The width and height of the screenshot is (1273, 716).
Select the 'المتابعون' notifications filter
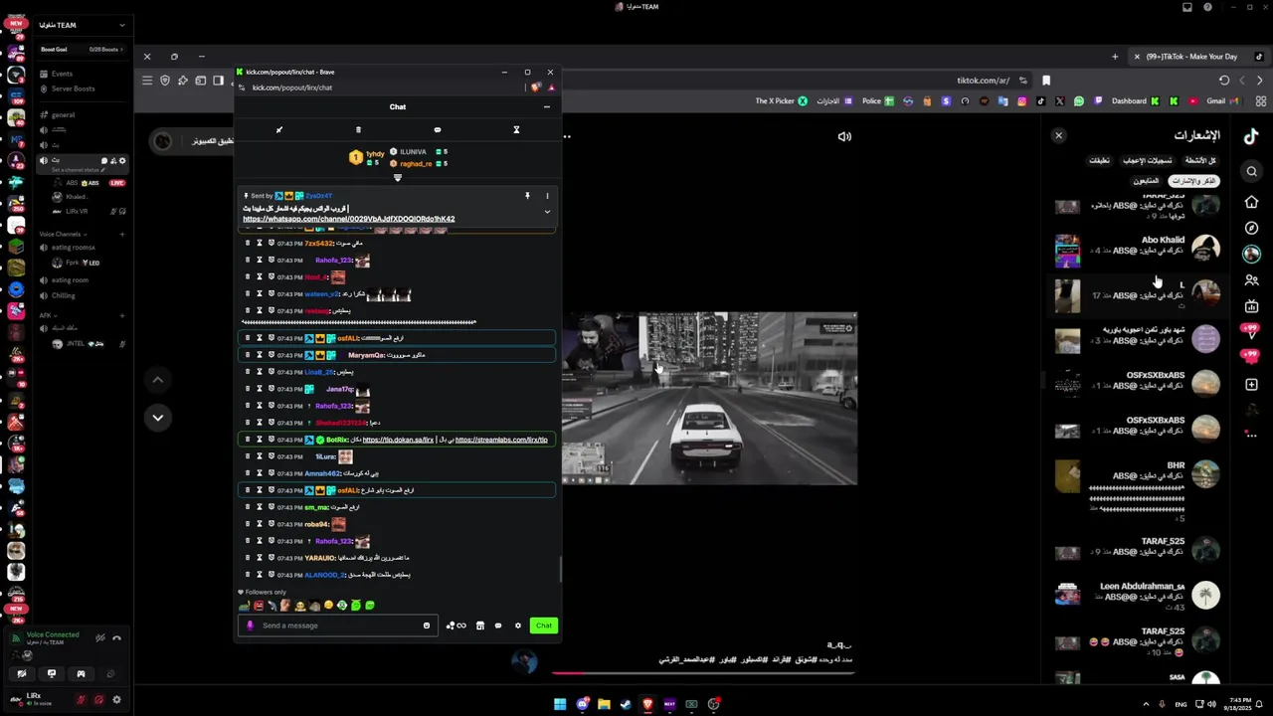point(1146,181)
